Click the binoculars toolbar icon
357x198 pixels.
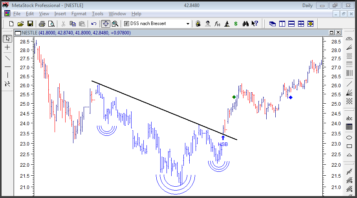pyautogui.click(x=245, y=23)
